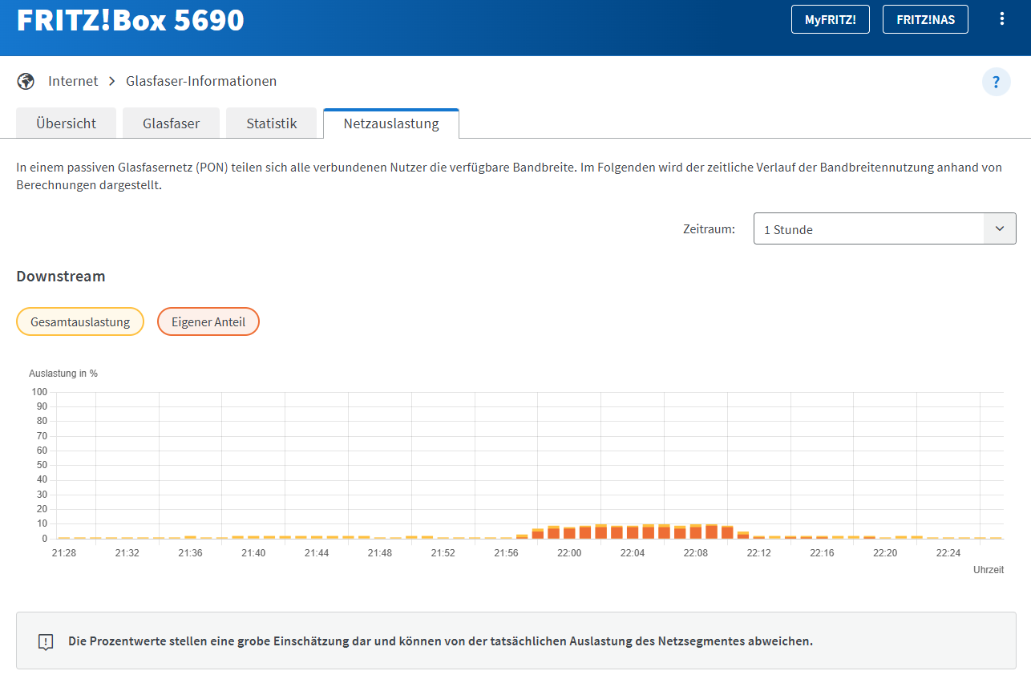Toggle the Gesamtauslastung chart series
Viewport: 1031px width, 679px height.
[80, 321]
